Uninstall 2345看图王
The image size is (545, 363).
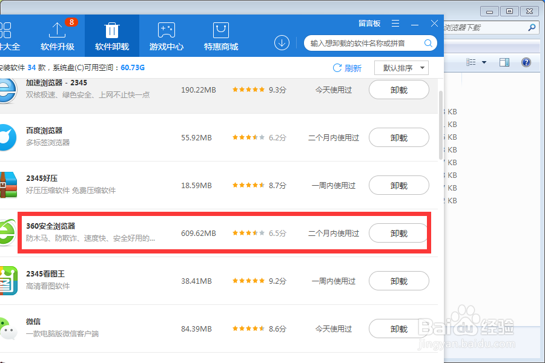(x=398, y=281)
